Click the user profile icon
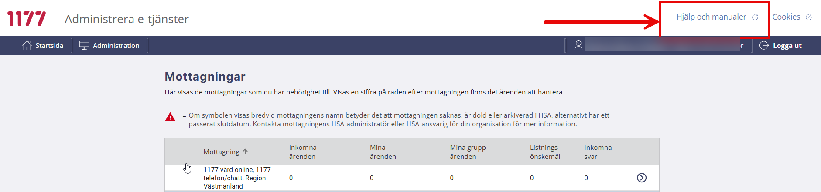The width and height of the screenshot is (821, 192). click(578, 45)
